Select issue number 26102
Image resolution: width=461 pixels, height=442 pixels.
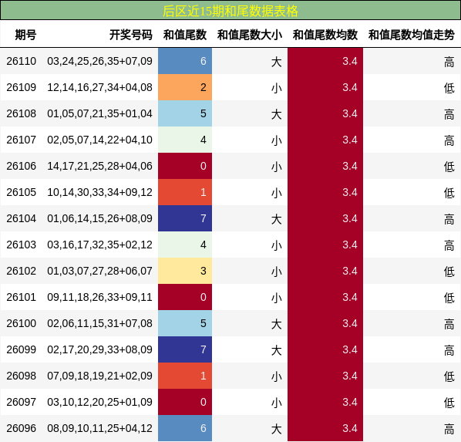pos(21,271)
